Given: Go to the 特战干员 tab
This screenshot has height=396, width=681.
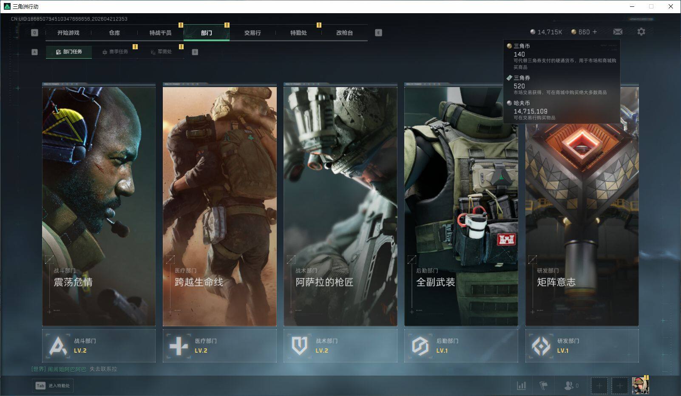Looking at the screenshot, I should tap(160, 33).
